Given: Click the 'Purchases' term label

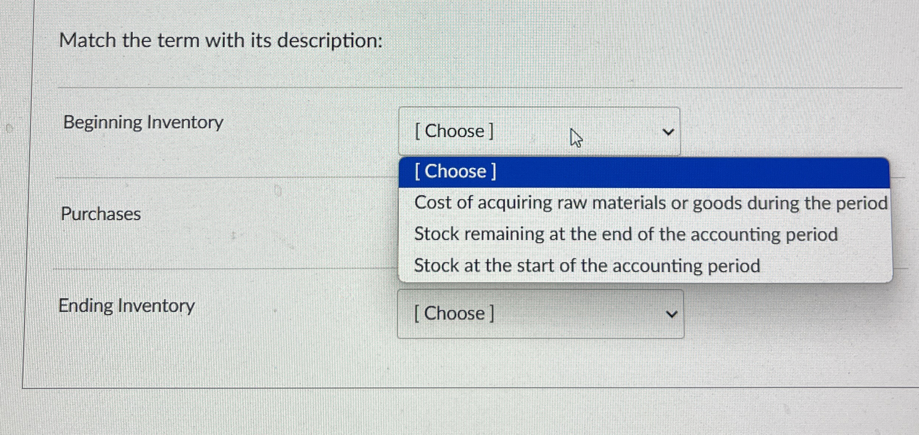Looking at the screenshot, I should [101, 214].
